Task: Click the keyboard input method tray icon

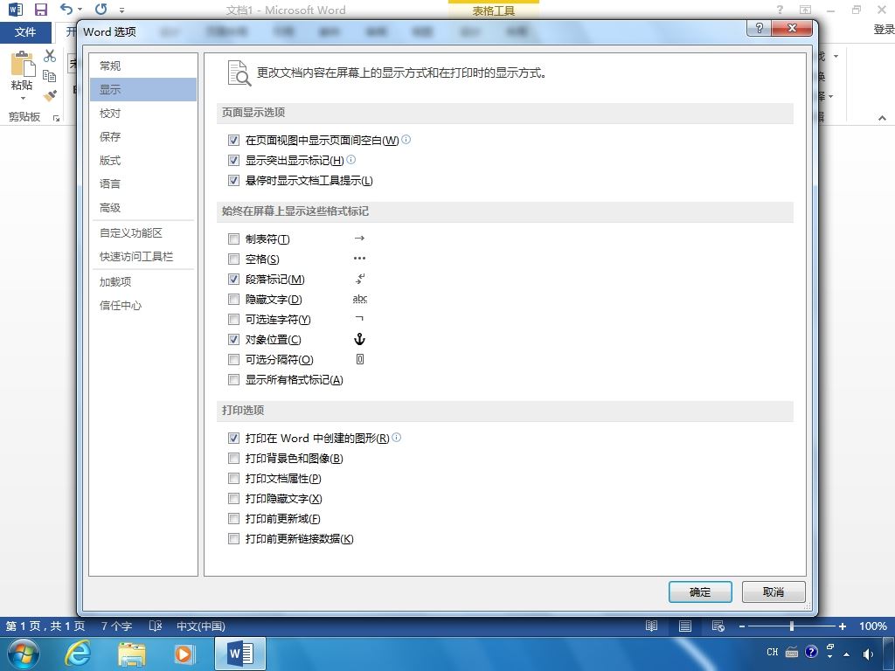Action: pyautogui.click(x=792, y=652)
